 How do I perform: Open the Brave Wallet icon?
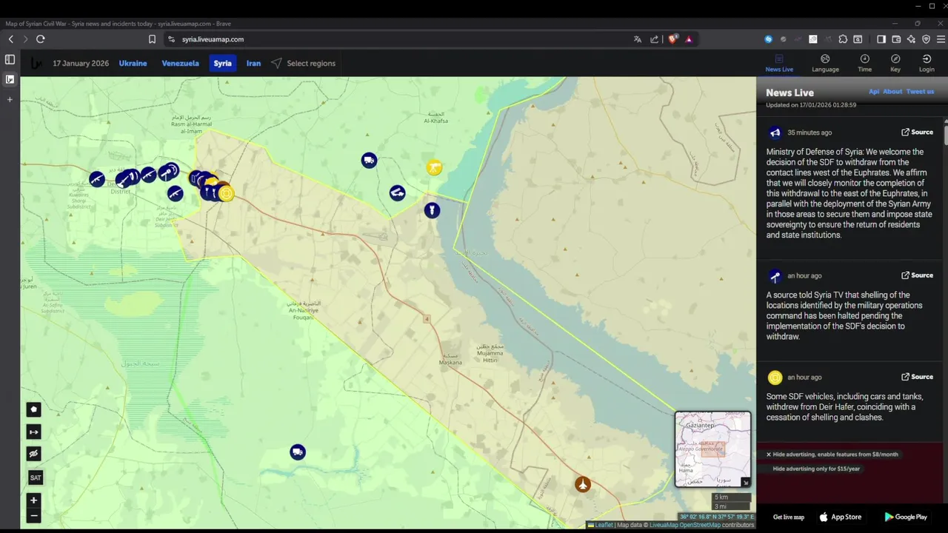pos(896,39)
